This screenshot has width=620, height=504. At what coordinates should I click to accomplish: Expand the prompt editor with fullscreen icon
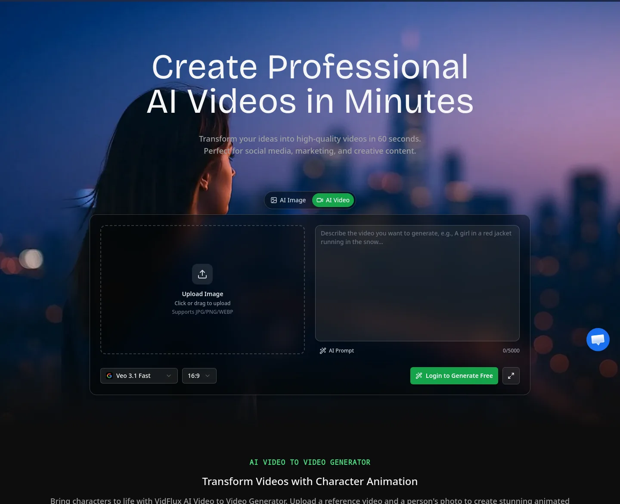pos(511,376)
